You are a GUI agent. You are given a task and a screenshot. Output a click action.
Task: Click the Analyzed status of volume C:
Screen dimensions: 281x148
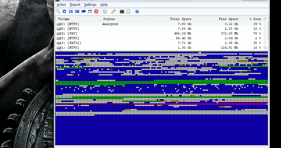coord(110,24)
